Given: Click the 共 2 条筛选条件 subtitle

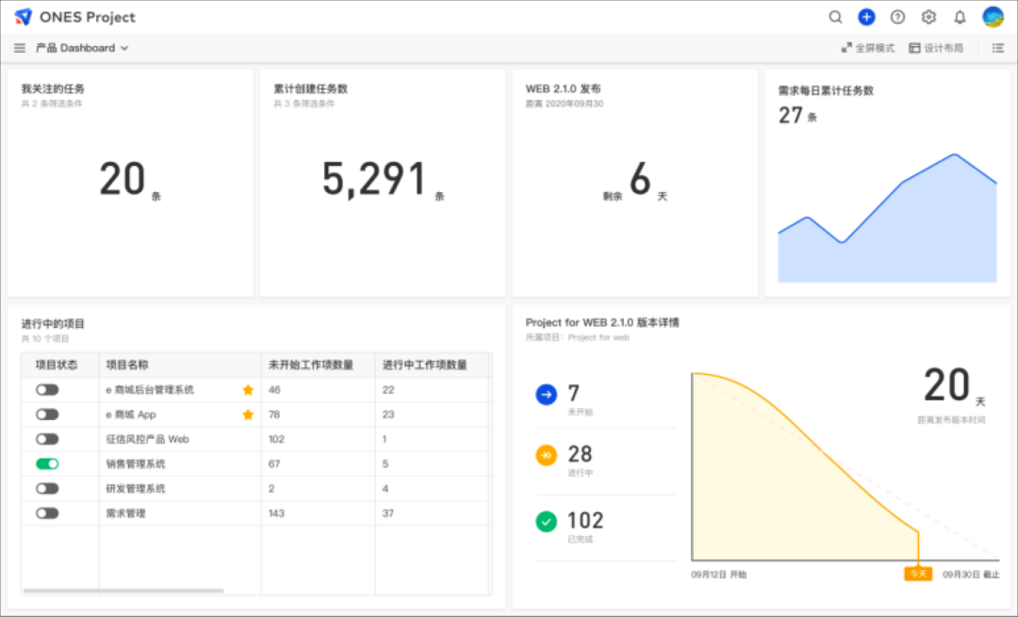Looking at the screenshot, I should pyautogui.click(x=51, y=104).
